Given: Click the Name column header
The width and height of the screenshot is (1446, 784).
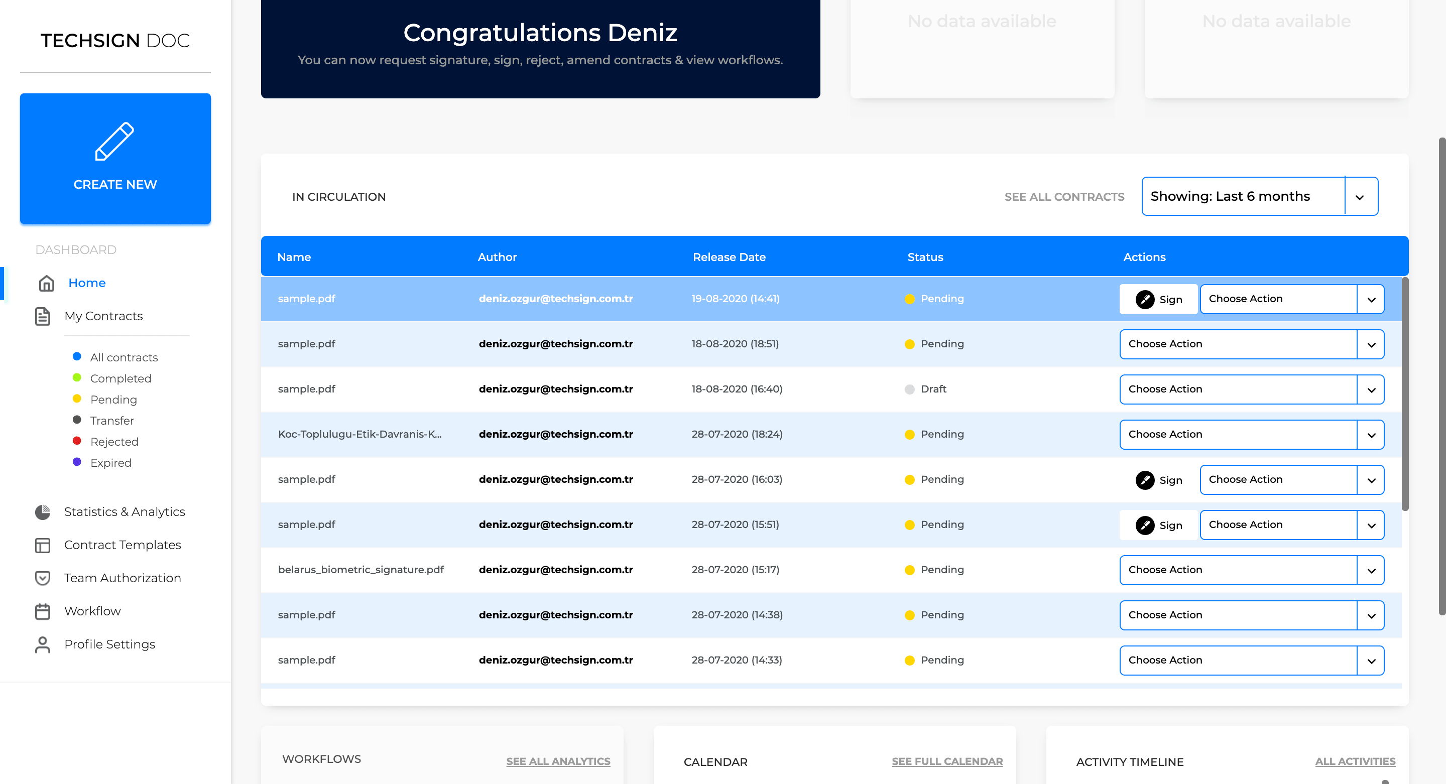Looking at the screenshot, I should [294, 257].
